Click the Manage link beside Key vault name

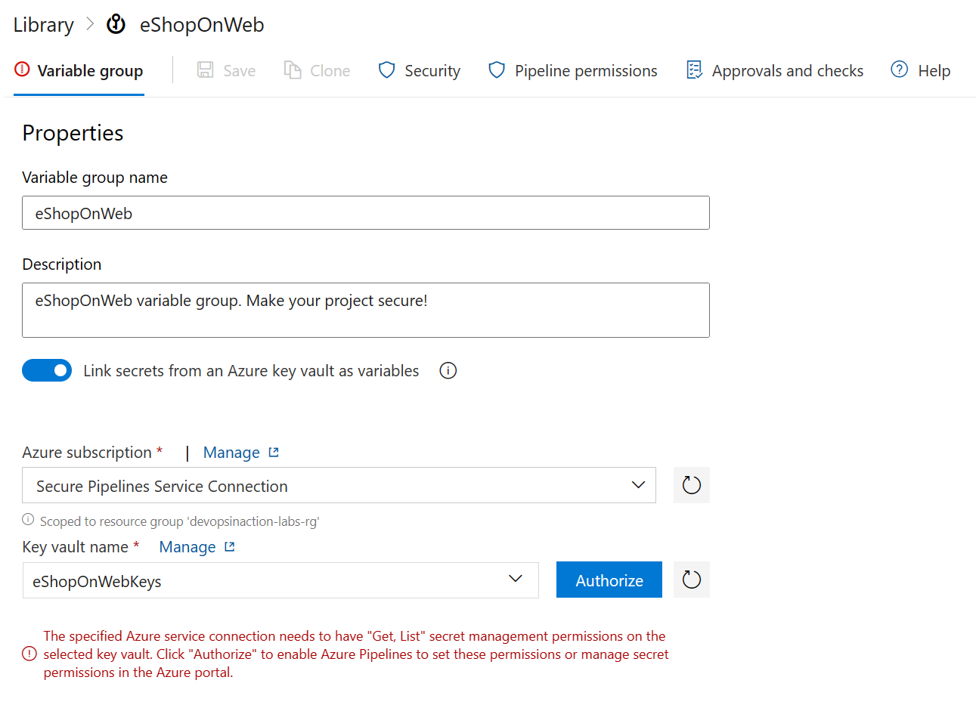tap(189, 546)
